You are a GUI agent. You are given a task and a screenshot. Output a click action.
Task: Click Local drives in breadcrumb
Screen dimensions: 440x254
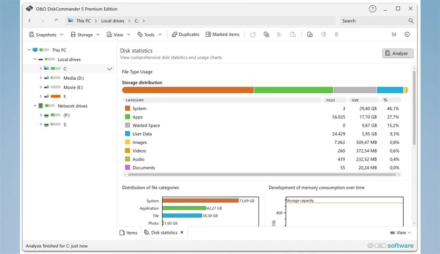click(113, 20)
